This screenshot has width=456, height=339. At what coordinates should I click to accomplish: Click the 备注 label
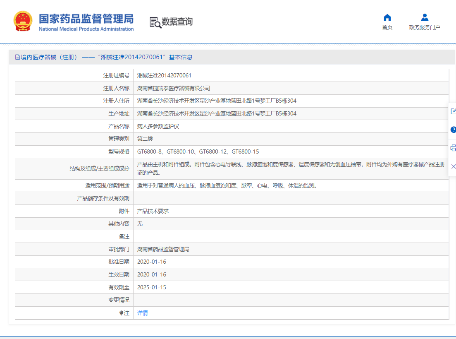(x=124, y=236)
